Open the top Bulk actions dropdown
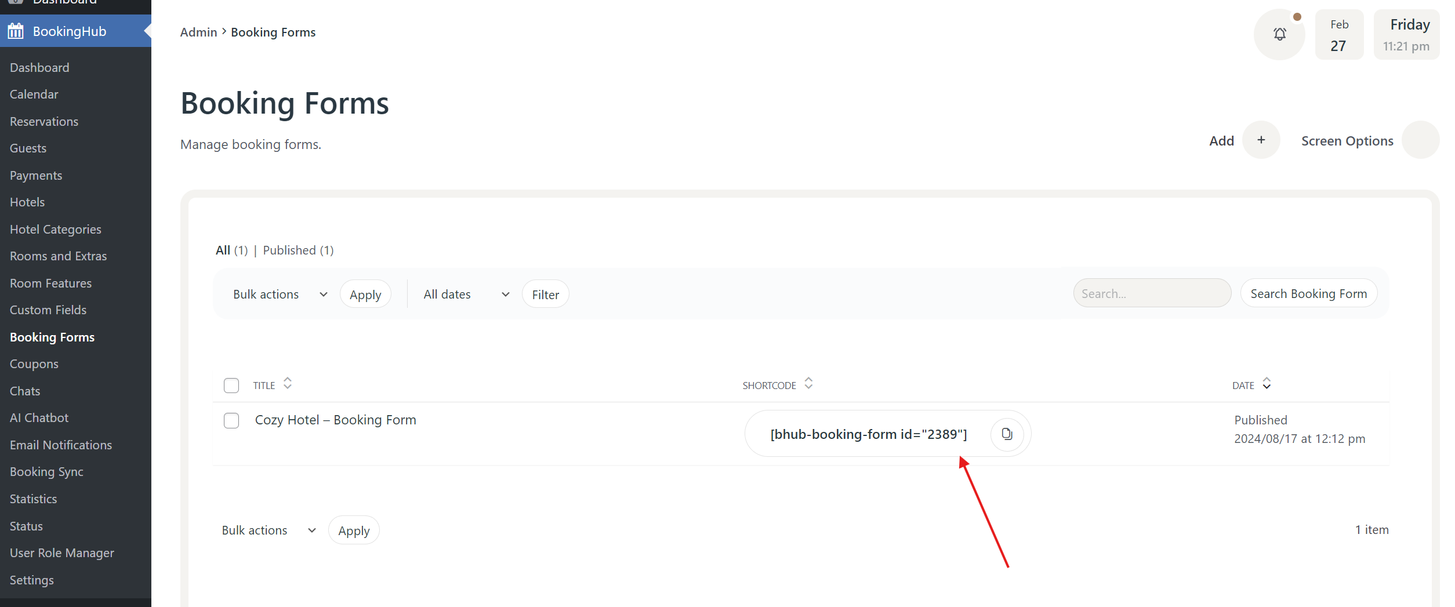This screenshot has height=607, width=1455. point(280,295)
